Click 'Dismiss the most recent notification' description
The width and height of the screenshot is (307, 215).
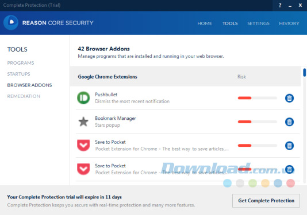click(132, 101)
